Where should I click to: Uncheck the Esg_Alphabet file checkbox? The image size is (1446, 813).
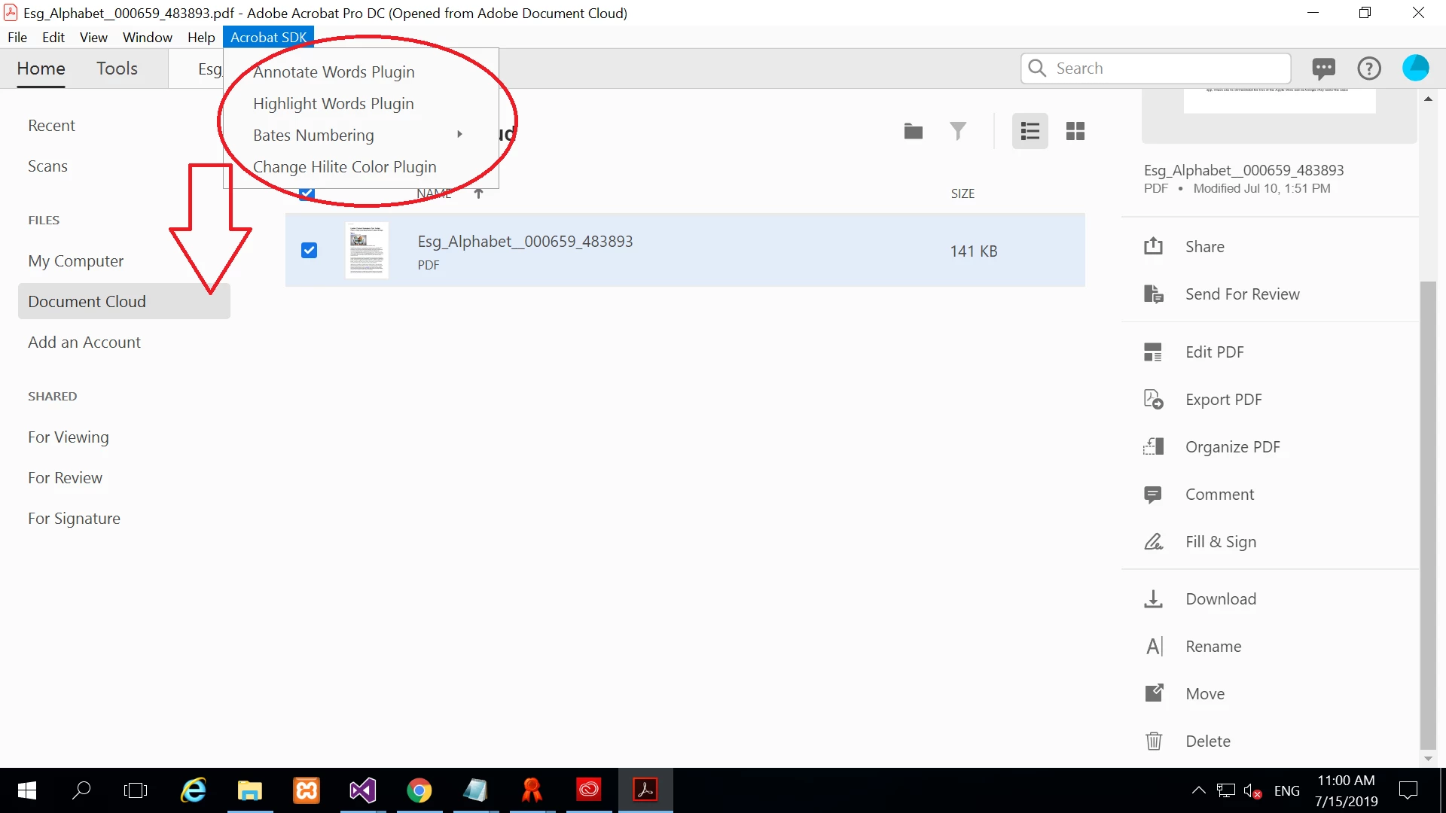[x=309, y=251]
